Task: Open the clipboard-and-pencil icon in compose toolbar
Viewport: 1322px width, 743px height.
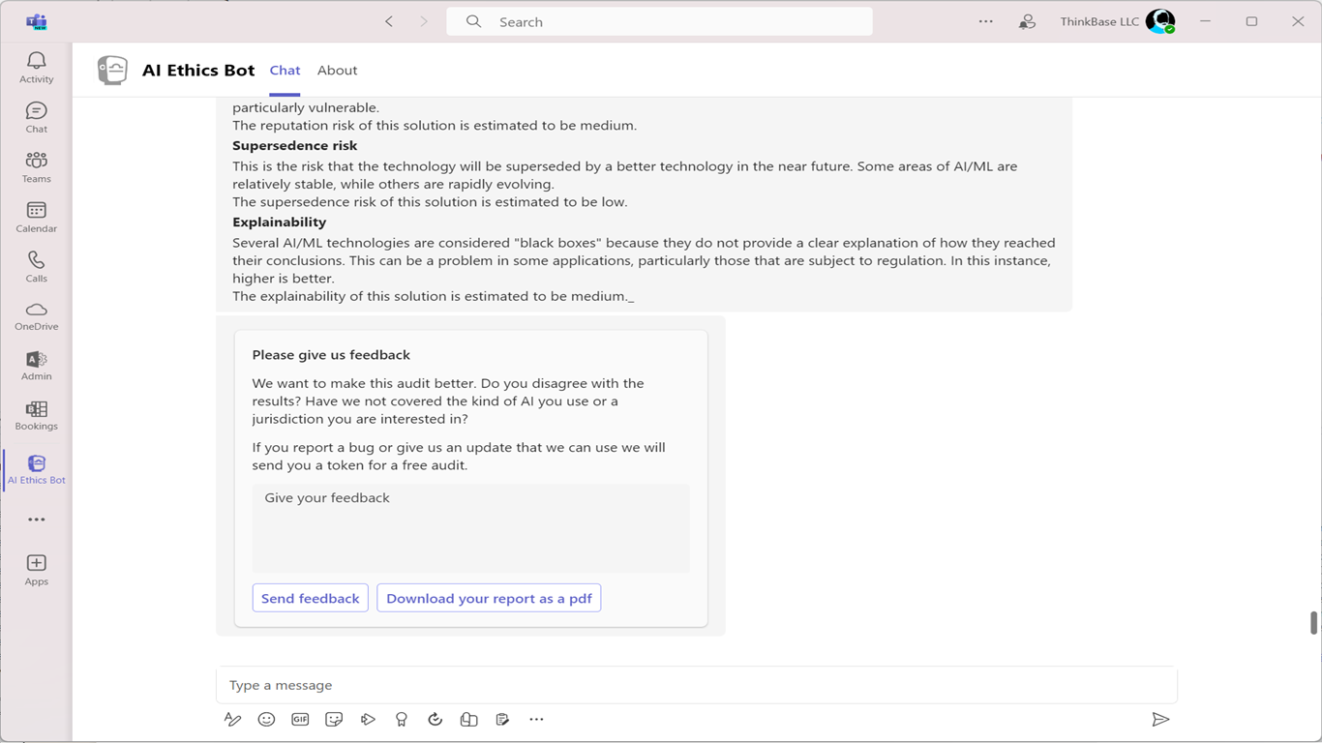Action: (x=502, y=719)
